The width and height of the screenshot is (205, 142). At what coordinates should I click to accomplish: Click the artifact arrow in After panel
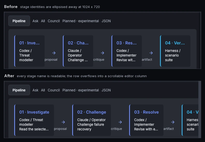pyautogui.click(x=173, y=122)
